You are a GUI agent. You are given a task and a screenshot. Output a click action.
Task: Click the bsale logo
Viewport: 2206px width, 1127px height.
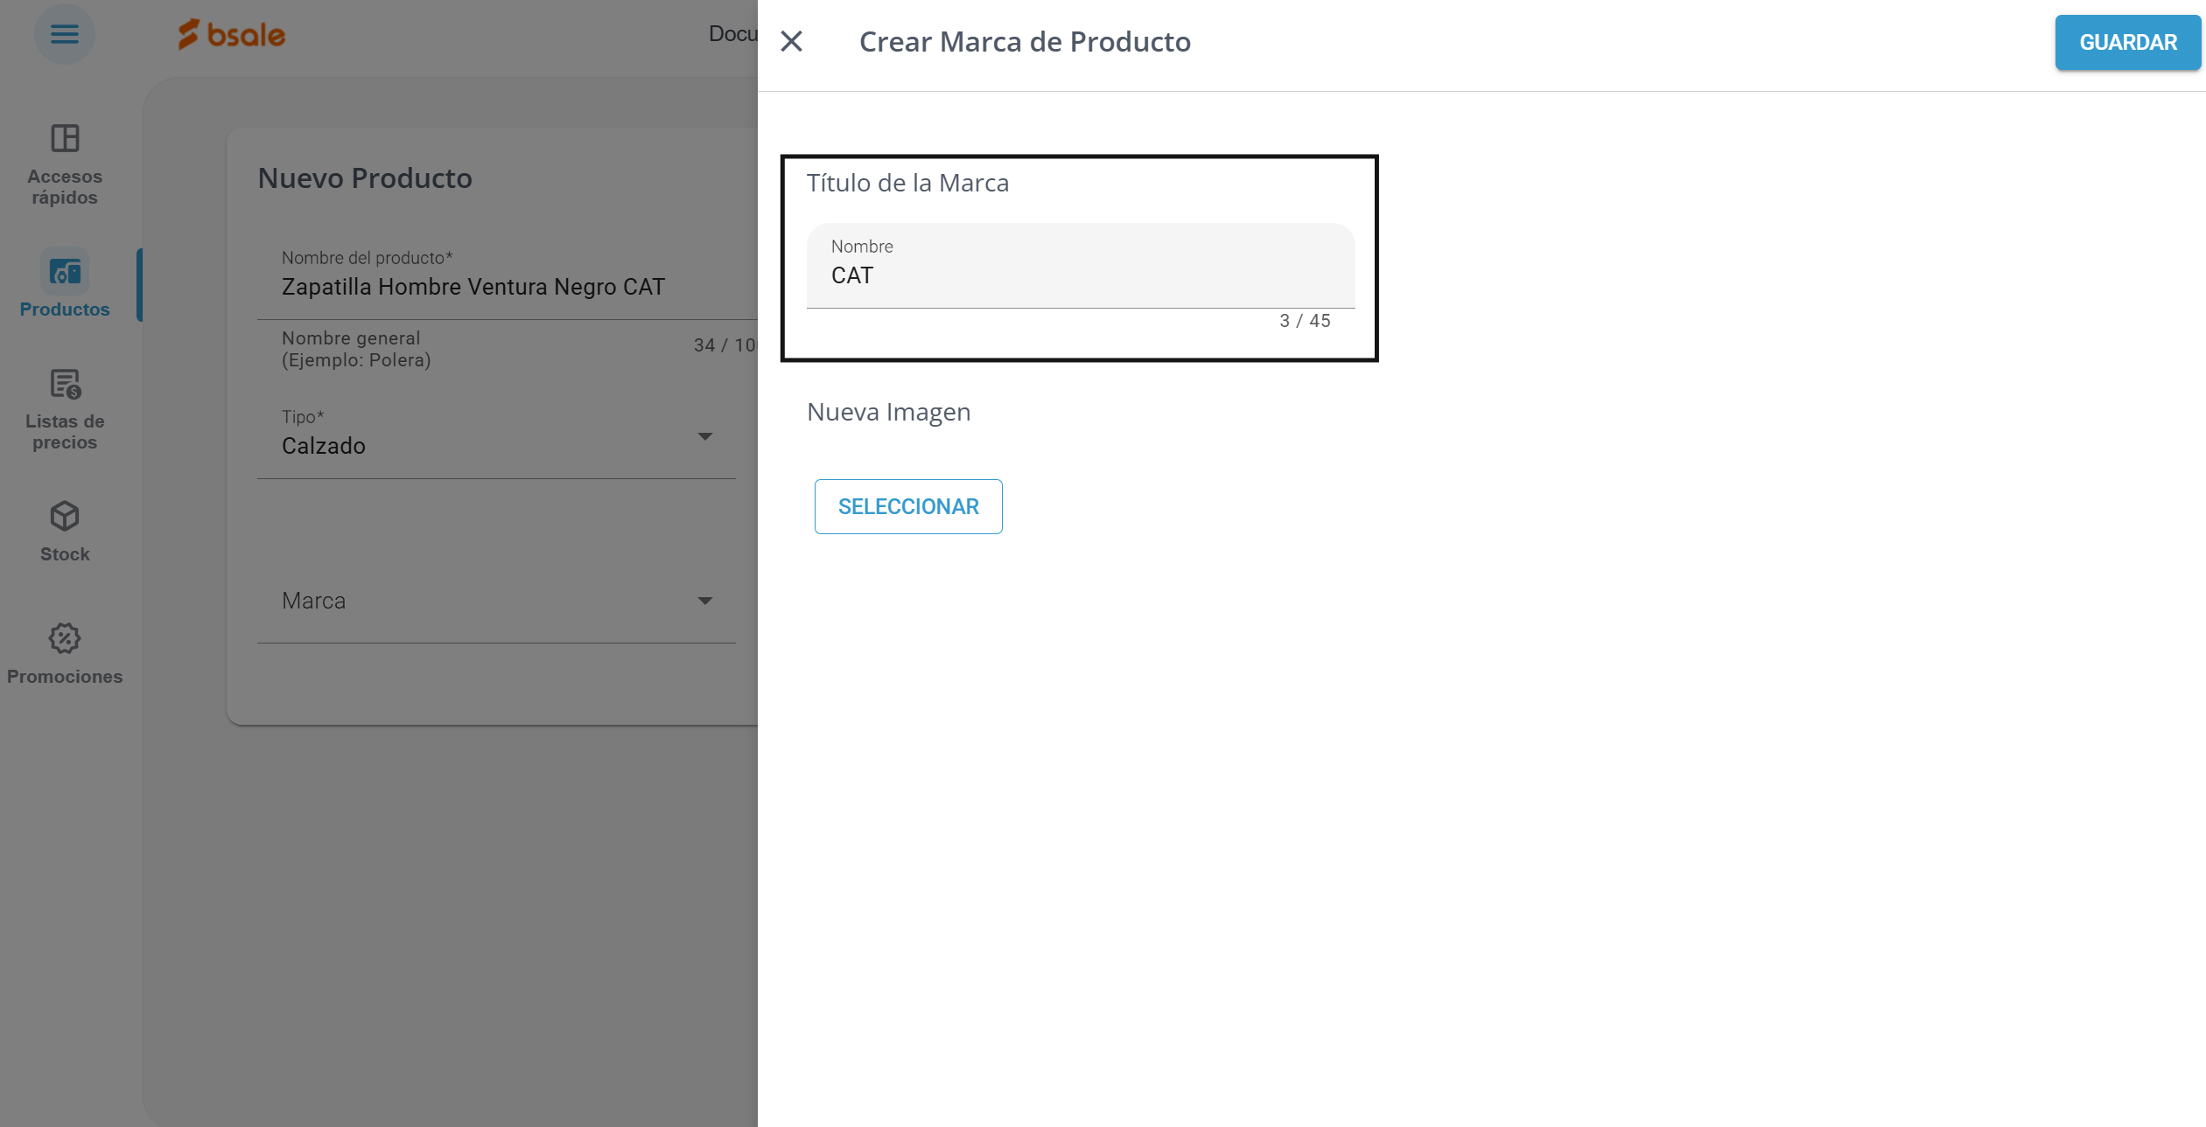coord(232,35)
